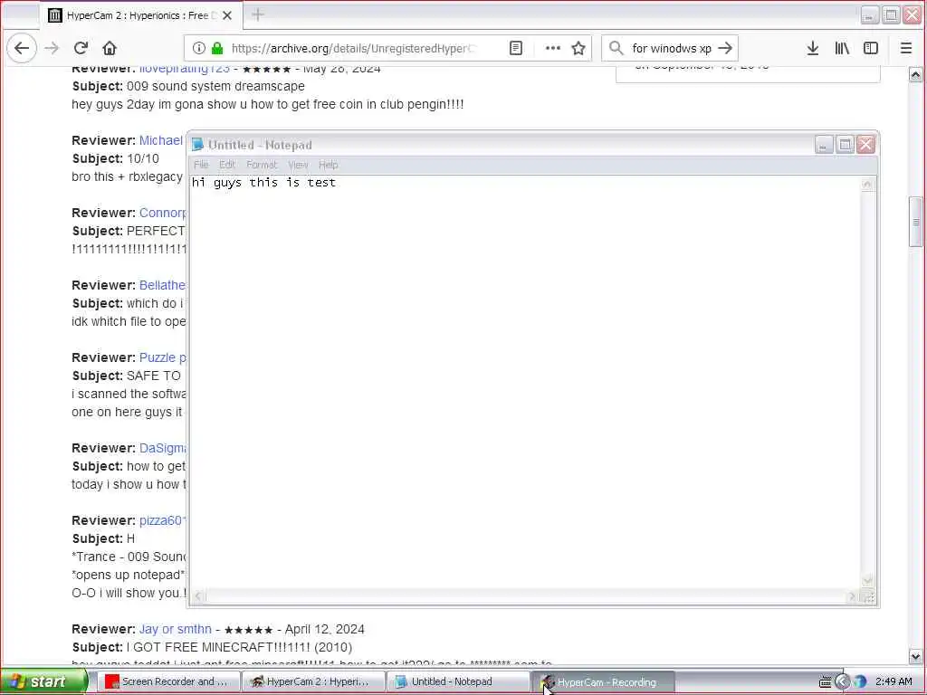Maximize the Firefox browser window

[x=891, y=15]
